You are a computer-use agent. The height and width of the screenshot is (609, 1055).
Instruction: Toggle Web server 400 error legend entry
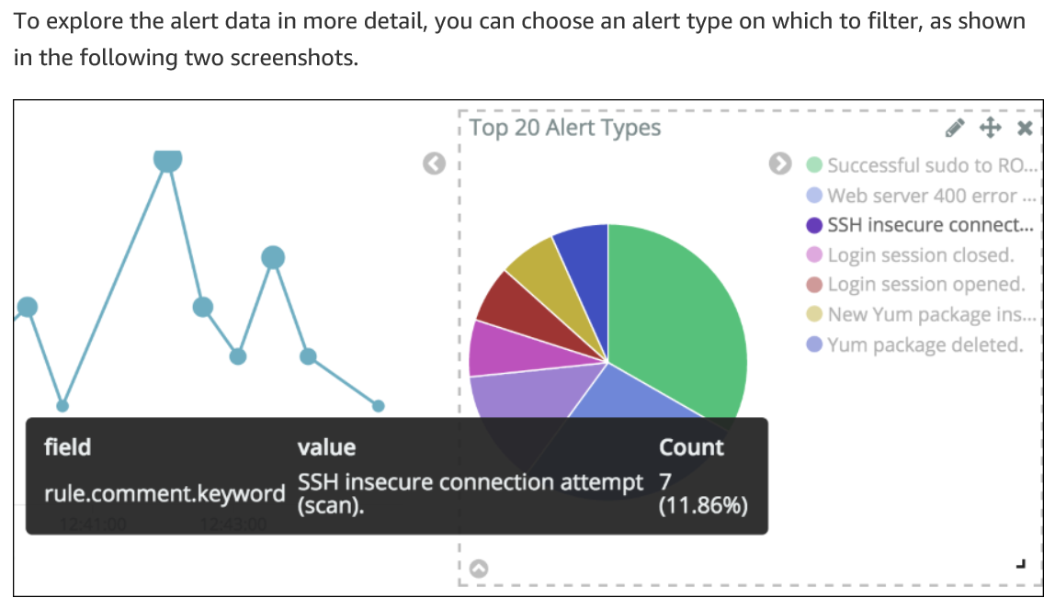click(921, 196)
